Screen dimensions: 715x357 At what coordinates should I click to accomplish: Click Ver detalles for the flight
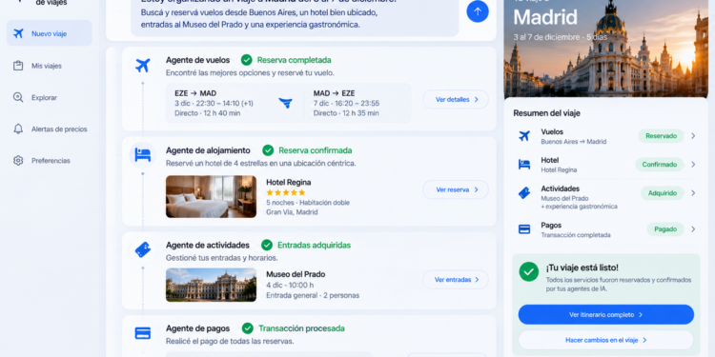pos(456,99)
